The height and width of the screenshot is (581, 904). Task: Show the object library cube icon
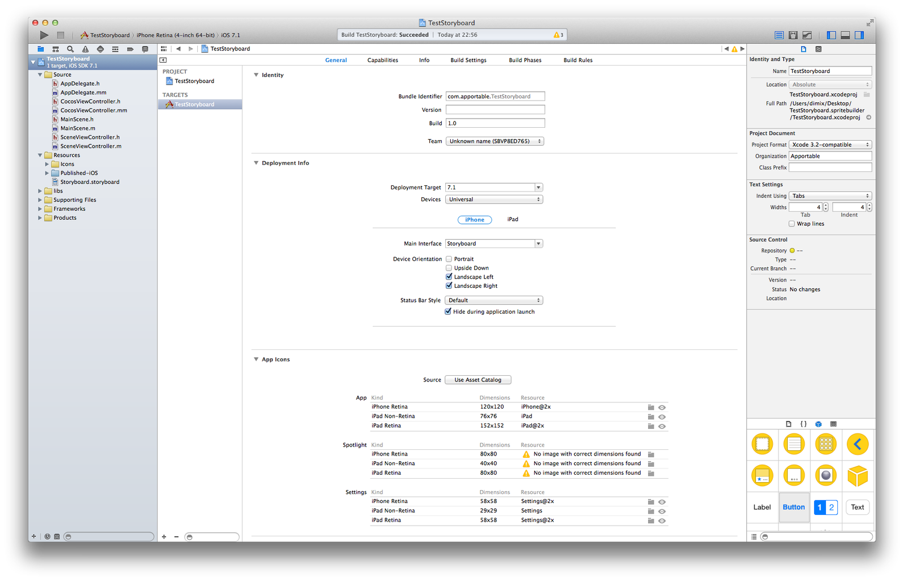[x=818, y=424]
